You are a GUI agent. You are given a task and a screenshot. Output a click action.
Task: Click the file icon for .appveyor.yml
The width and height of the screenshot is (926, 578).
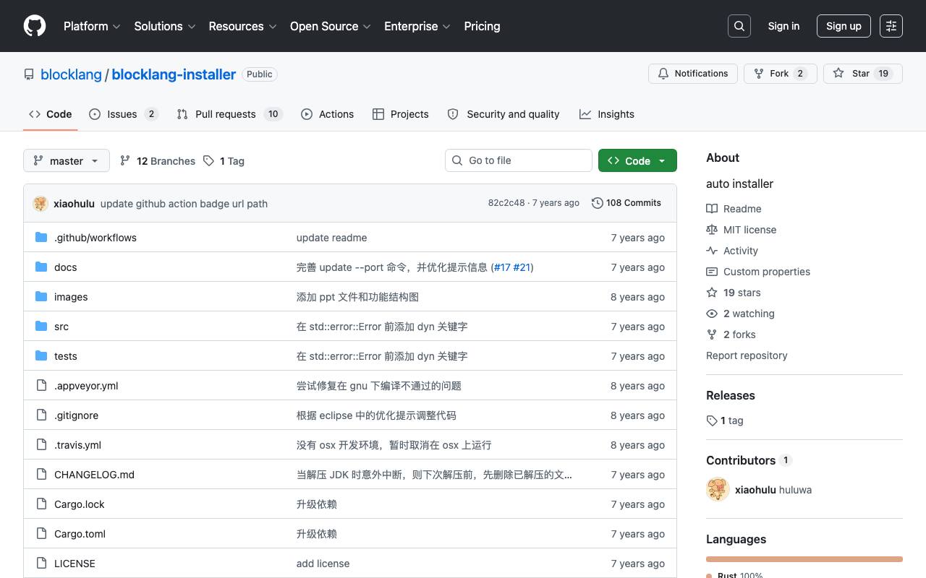[x=41, y=385]
